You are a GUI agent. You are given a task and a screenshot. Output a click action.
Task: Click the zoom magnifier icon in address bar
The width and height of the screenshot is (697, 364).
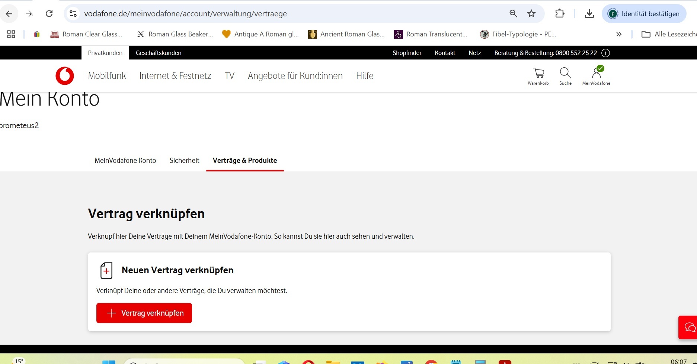point(513,14)
